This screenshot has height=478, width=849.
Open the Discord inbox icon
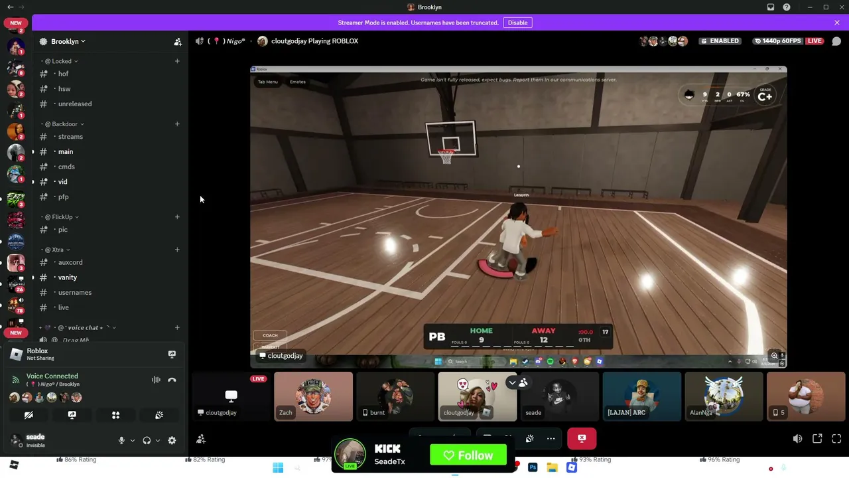coord(771,7)
